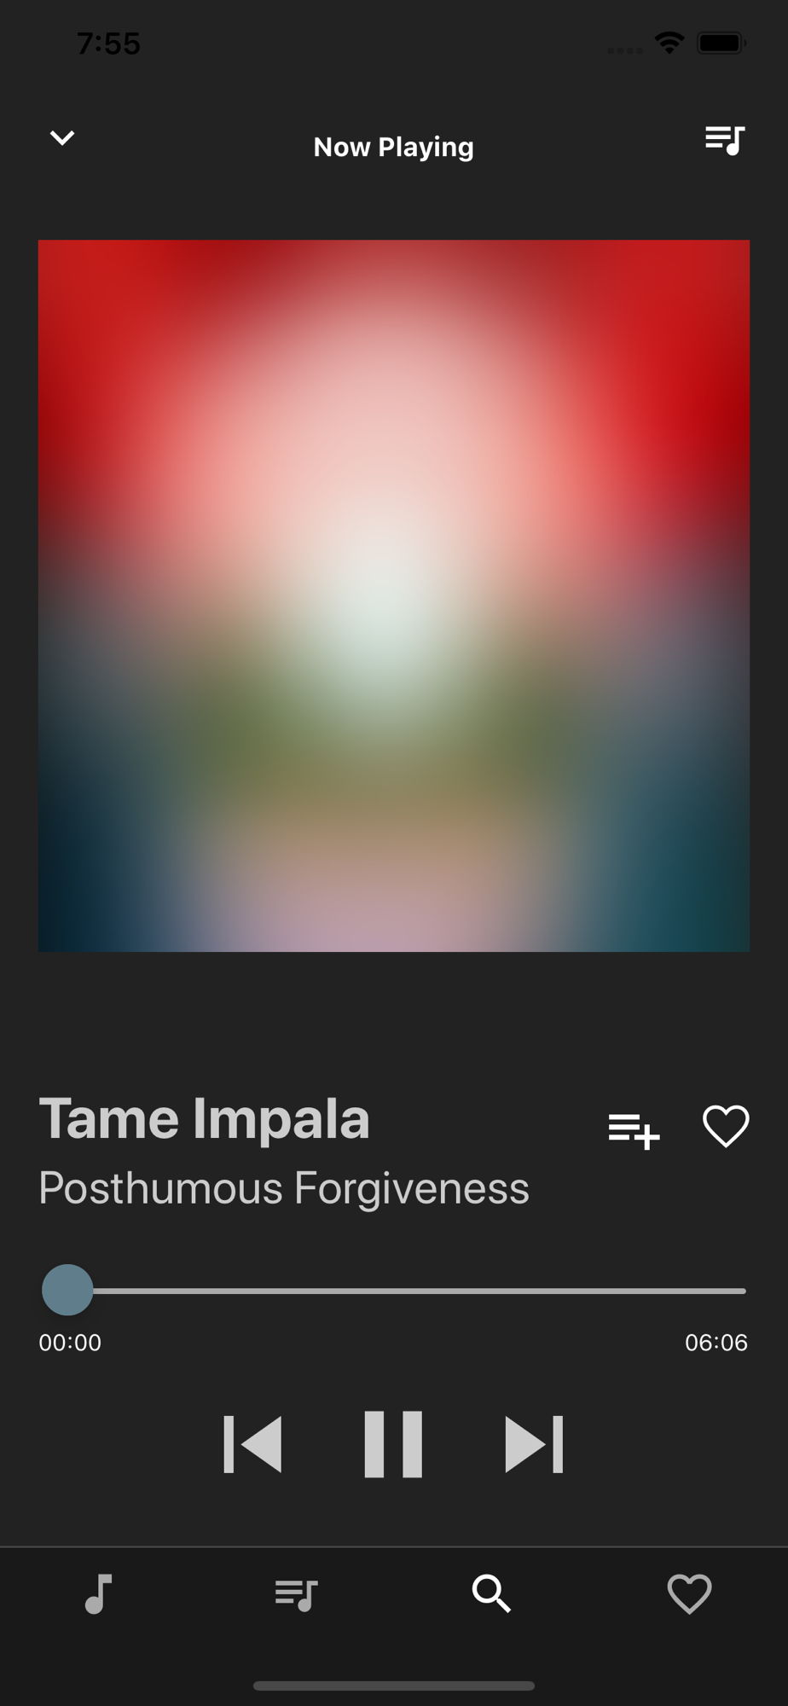
Task: Tap the Wi-Fi icon in status bar
Action: click(x=669, y=43)
